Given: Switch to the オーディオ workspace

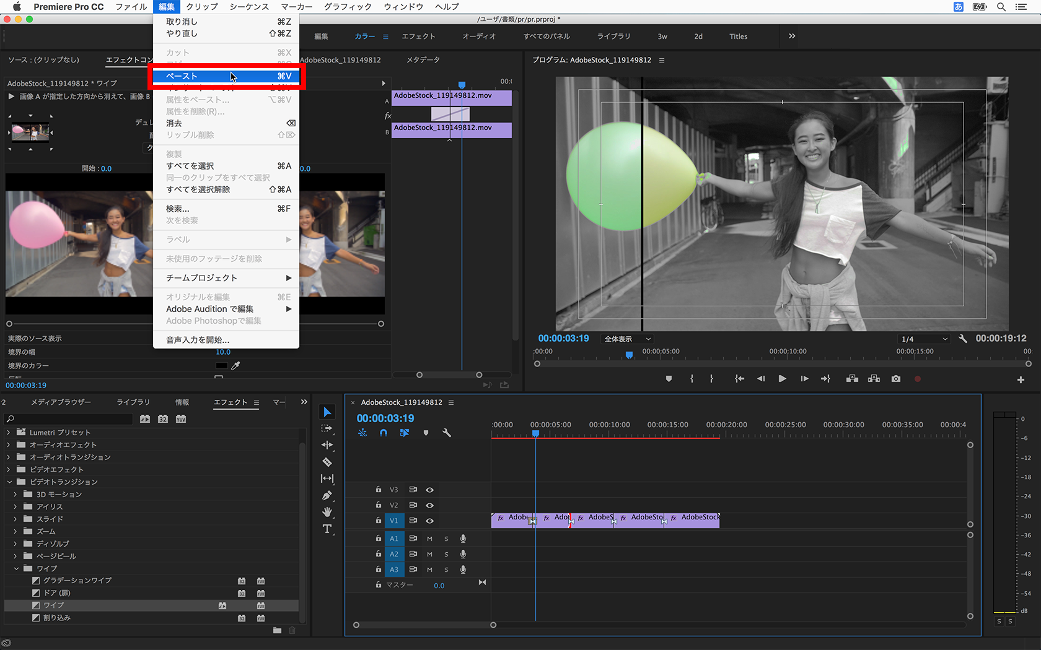Looking at the screenshot, I should point(479,37).
